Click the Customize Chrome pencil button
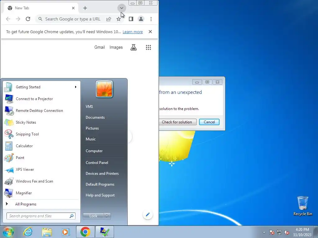The image size is (318, 238). click(148, 214)
